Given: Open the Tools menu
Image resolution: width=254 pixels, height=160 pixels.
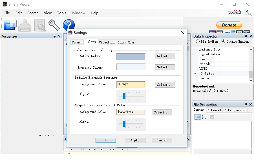Looking at the screenshot, I should point(62,13).
